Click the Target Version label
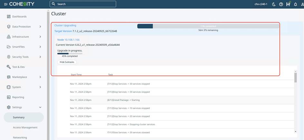Viewport: 304px width, 140px height. pos(63,31)
